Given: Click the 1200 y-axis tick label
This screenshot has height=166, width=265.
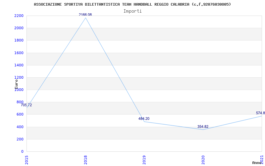Looking at the screenshot, I should click(19, 78).
